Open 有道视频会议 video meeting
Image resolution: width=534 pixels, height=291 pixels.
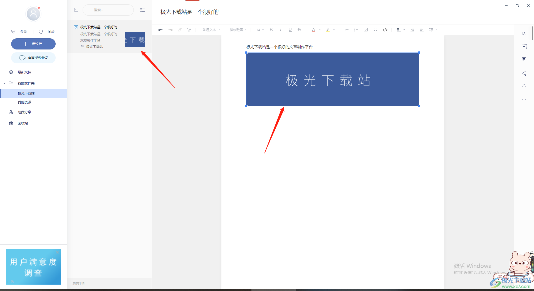[x=33, y=58]
